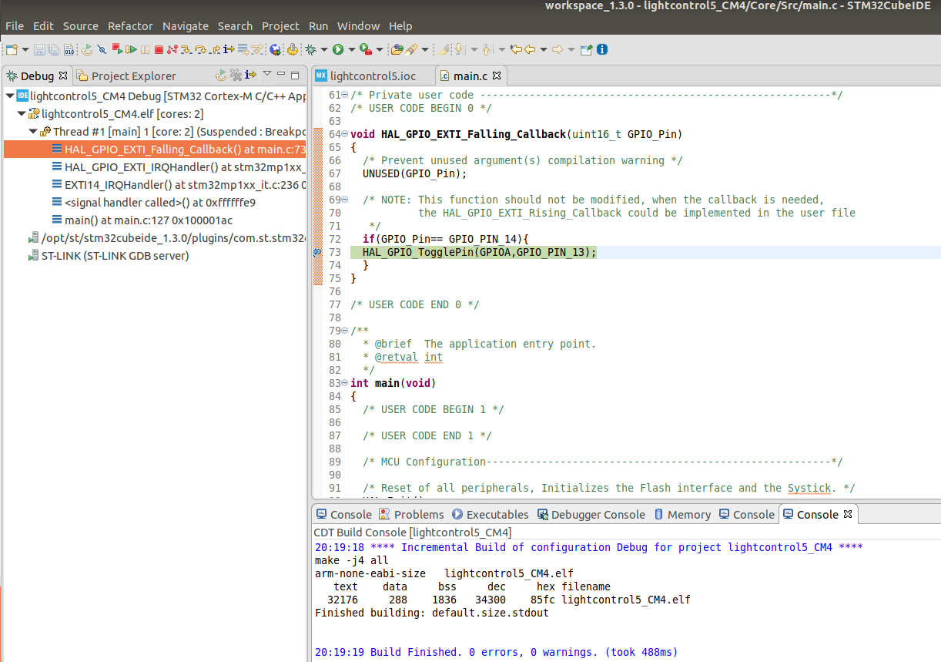Switch to the Project Explorer tab
Viewport: 941px width, 662px height.
(126, 76)
